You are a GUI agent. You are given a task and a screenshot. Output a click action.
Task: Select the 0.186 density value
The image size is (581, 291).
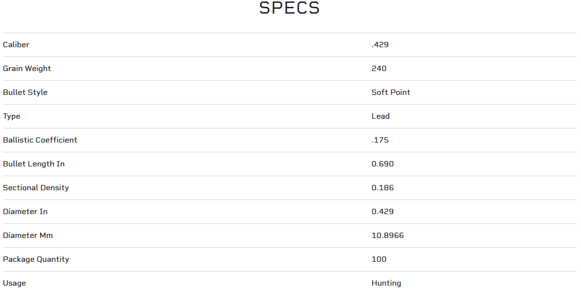[x=382, y=188]
